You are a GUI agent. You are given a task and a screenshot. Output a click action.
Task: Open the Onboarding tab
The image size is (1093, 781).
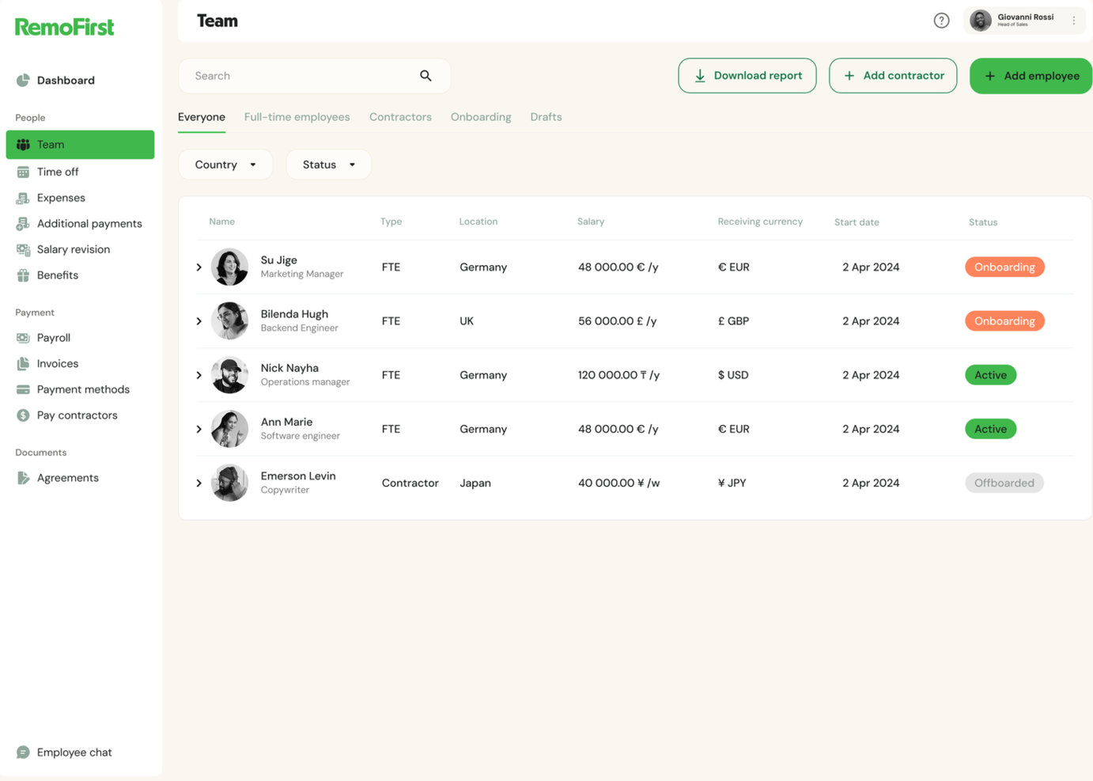481,116
